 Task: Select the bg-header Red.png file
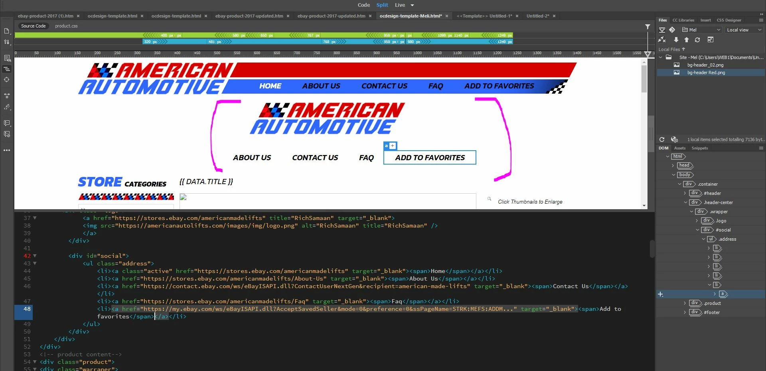coord(706,73)
